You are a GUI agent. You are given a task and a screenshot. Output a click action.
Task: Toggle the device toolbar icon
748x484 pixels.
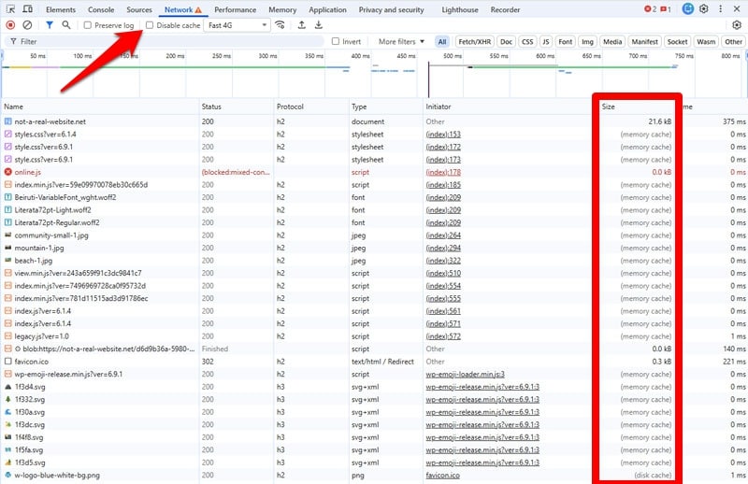click(x=28, y=9)
